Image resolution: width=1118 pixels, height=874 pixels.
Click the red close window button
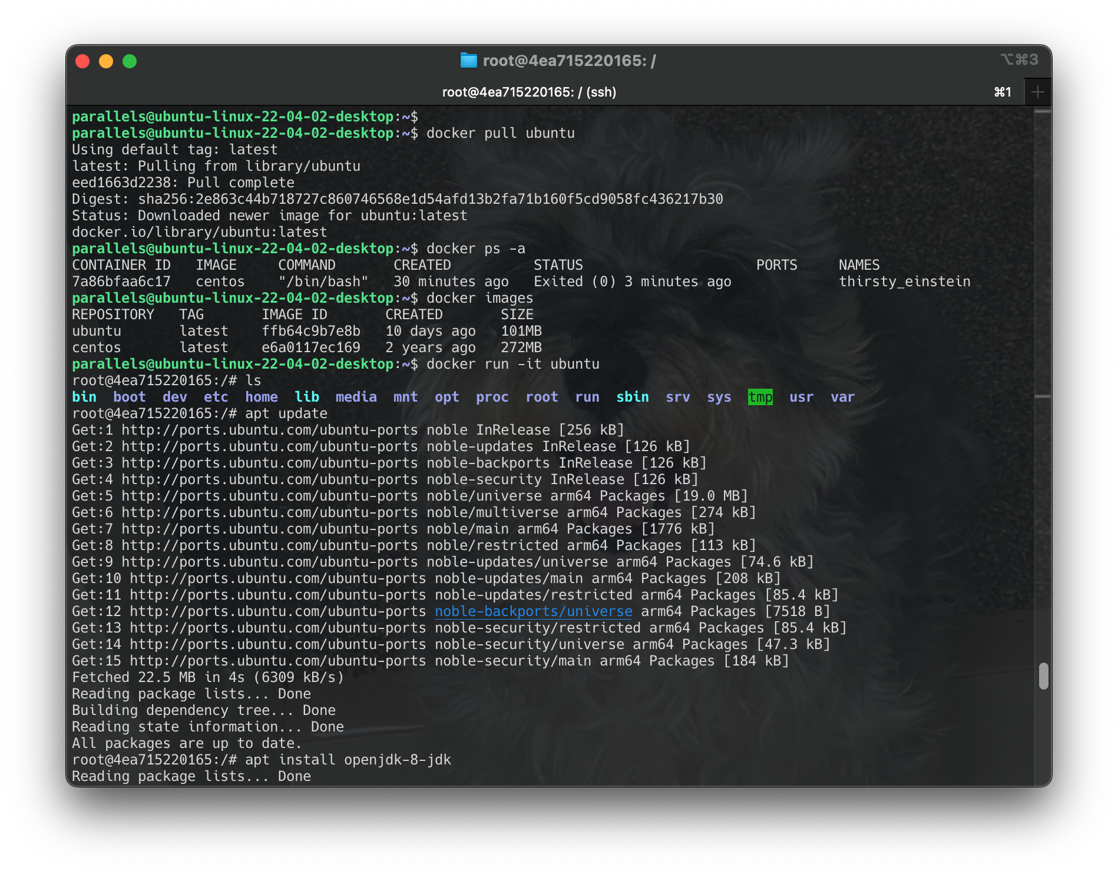pos(82,61)
